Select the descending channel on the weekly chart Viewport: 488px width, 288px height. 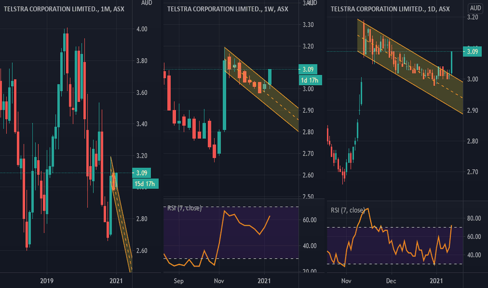pyautogui.click(x=261, y=90)
